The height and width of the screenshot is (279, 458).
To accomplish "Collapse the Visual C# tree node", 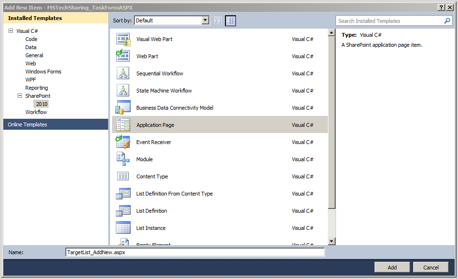I will click(x=10, y=31).
